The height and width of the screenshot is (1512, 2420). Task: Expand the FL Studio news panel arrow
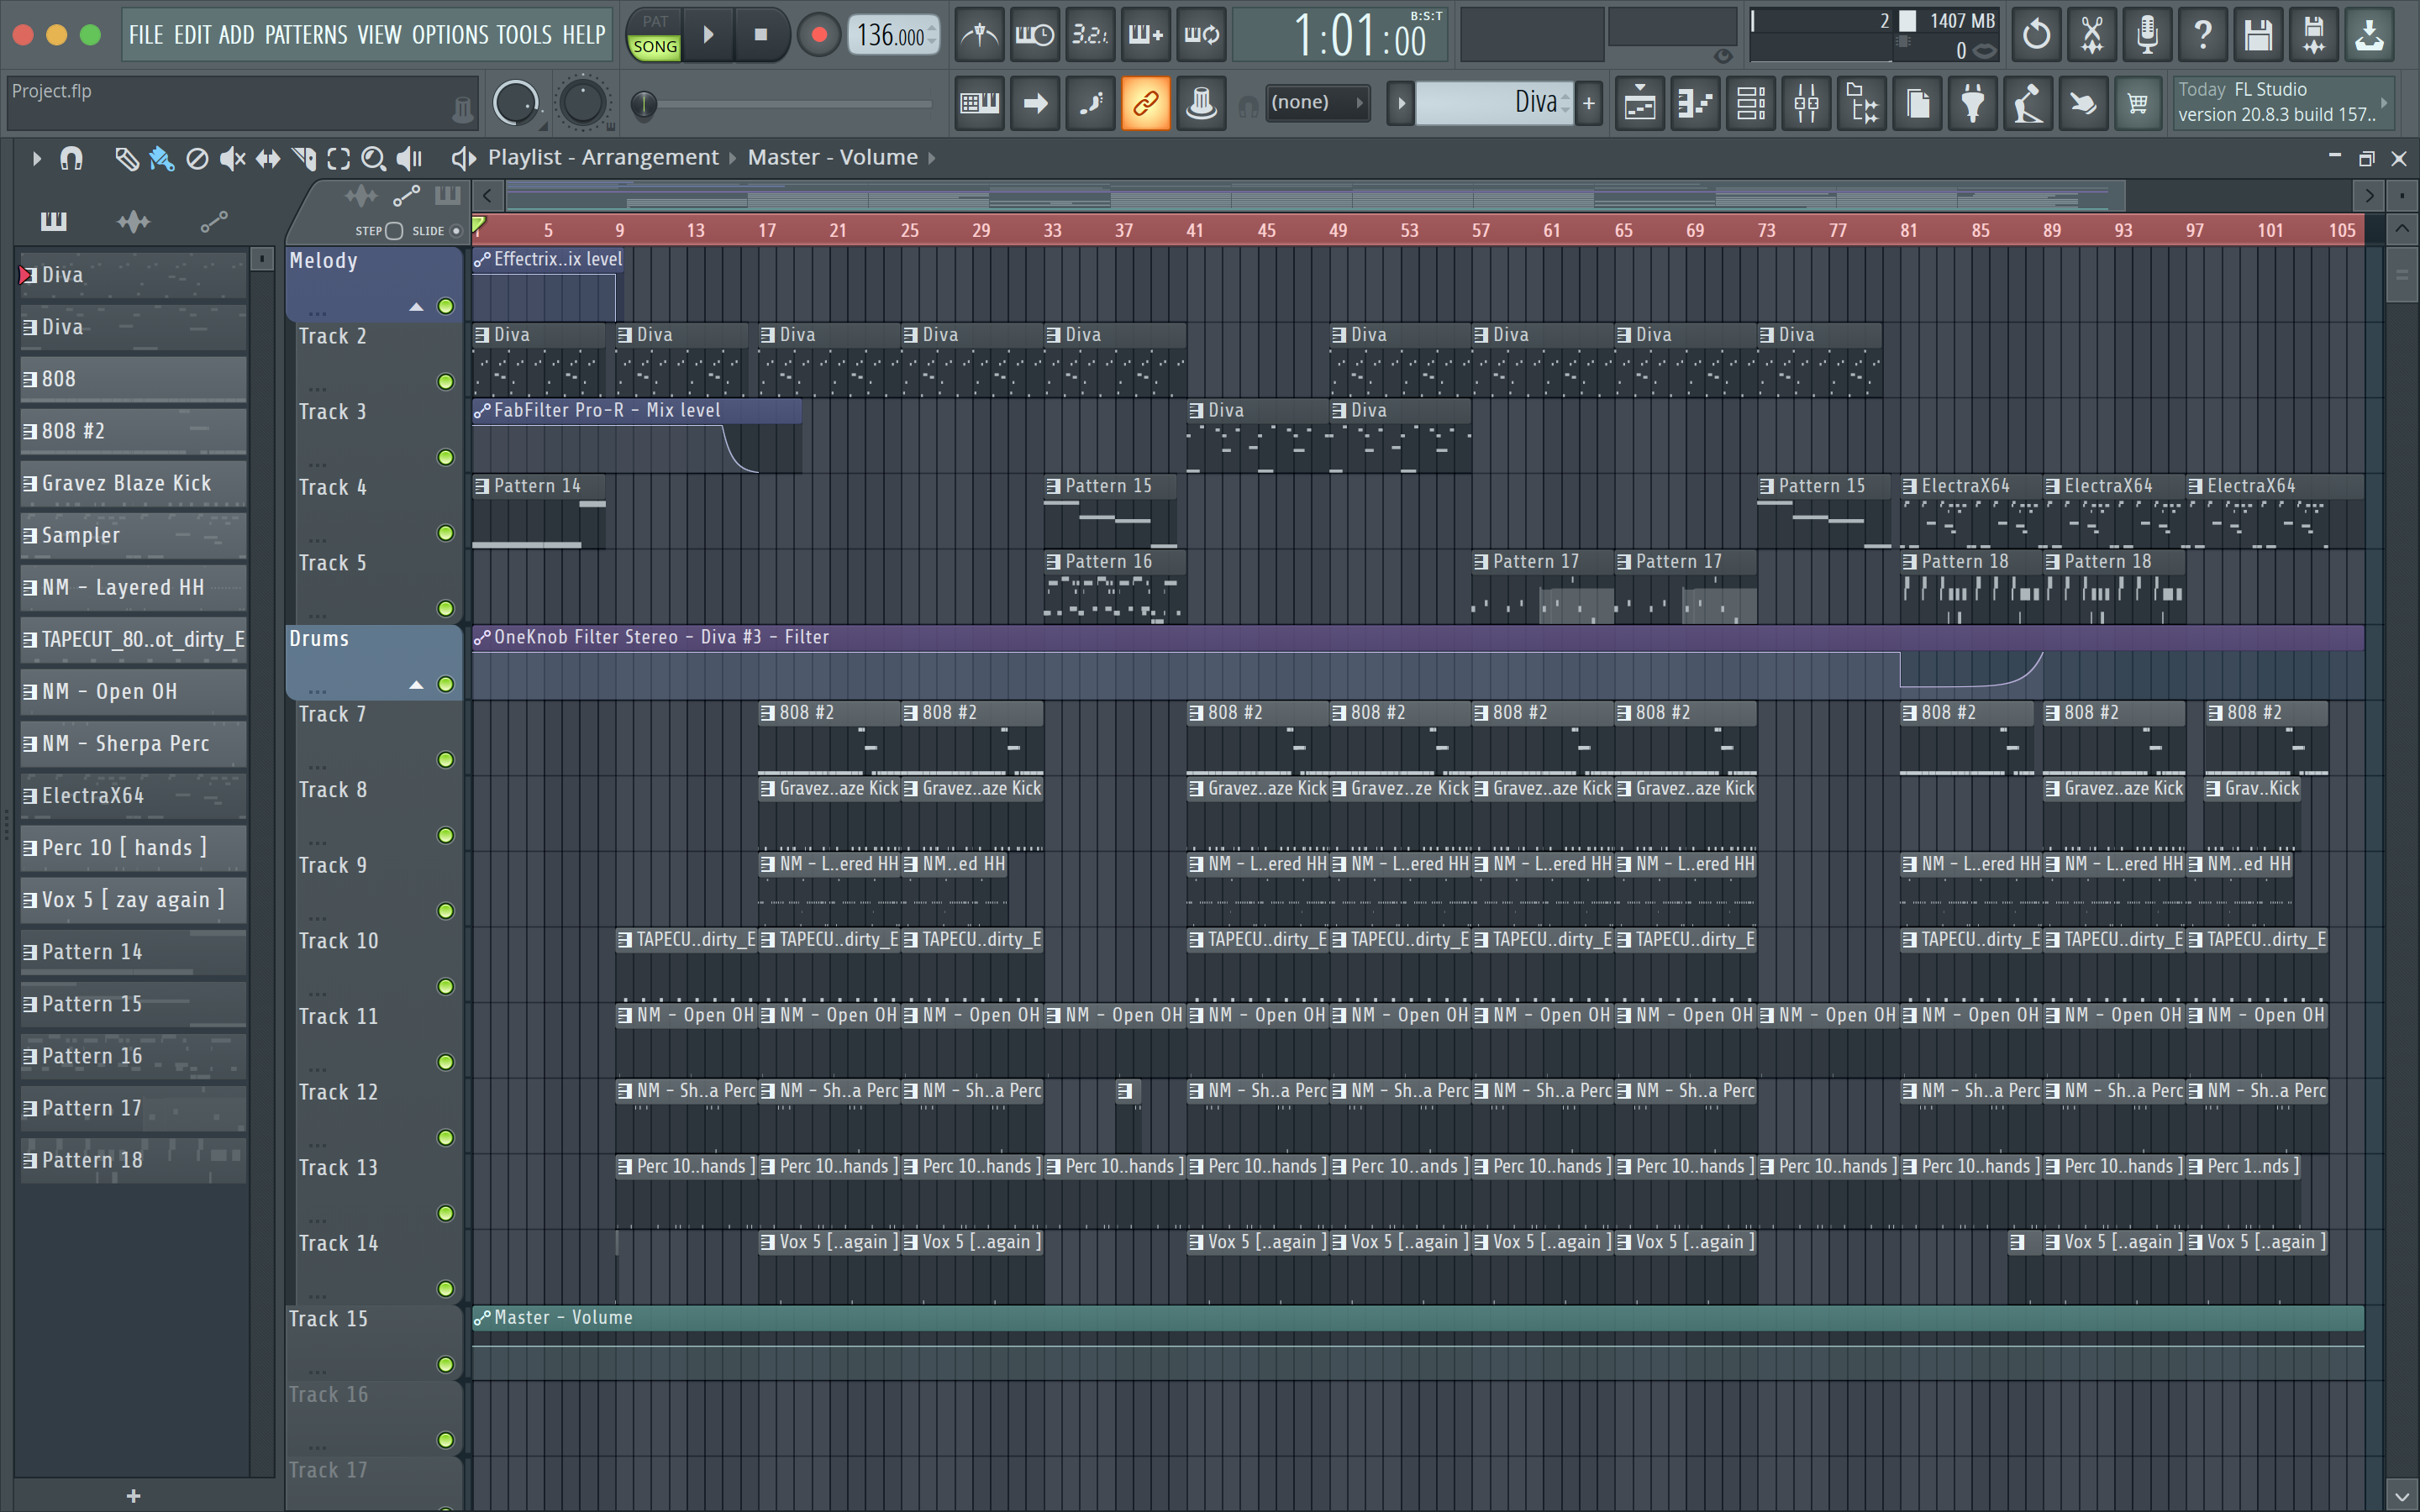[2384, 102]
